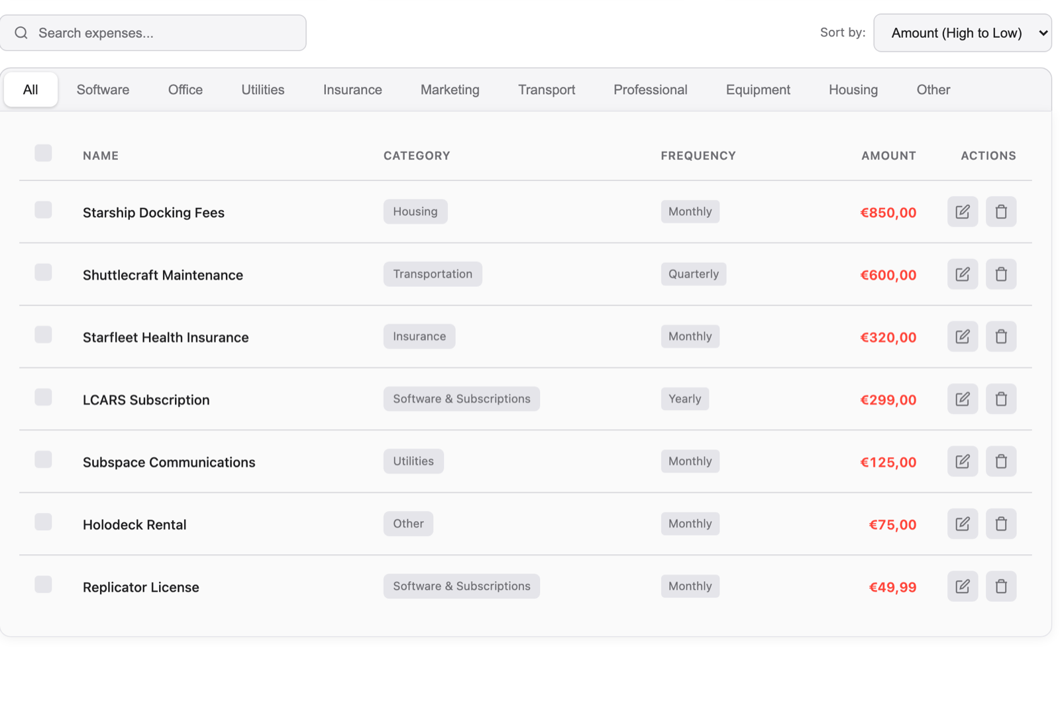Image resolution: width=1060 pixels, height=719 pixels.
Task: Mark the Subspace Communications checkbox
Action: coord(43,459)
